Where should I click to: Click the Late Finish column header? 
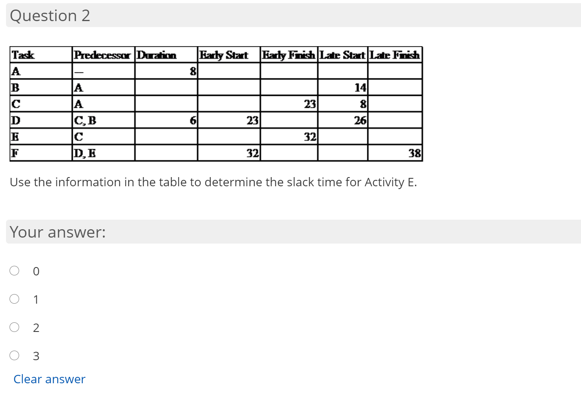(x=394, y=55)
